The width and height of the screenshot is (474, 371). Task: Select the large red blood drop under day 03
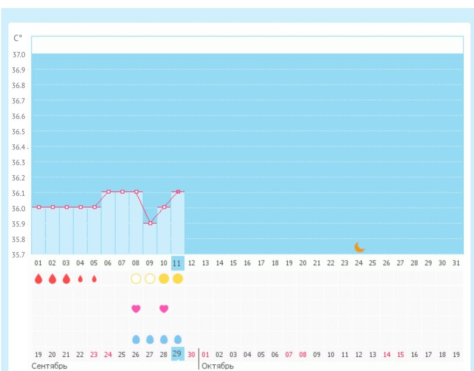click(66, 279)
